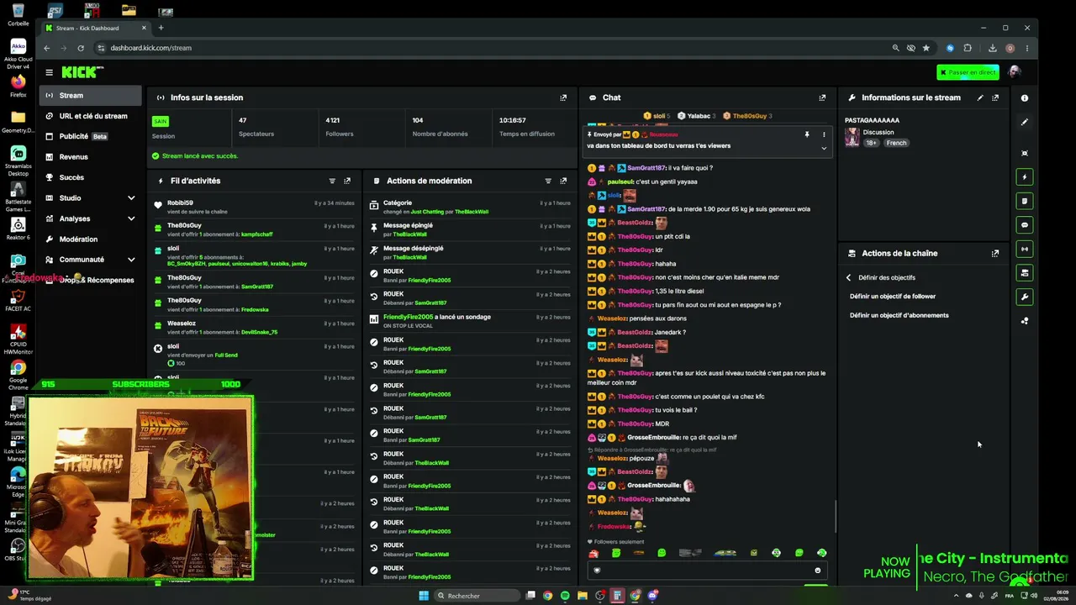Image resolution: width=1076 pixels, height=605 pixels.
Task: Open Publicité Beta in sidebar
Action: point(91,136)
